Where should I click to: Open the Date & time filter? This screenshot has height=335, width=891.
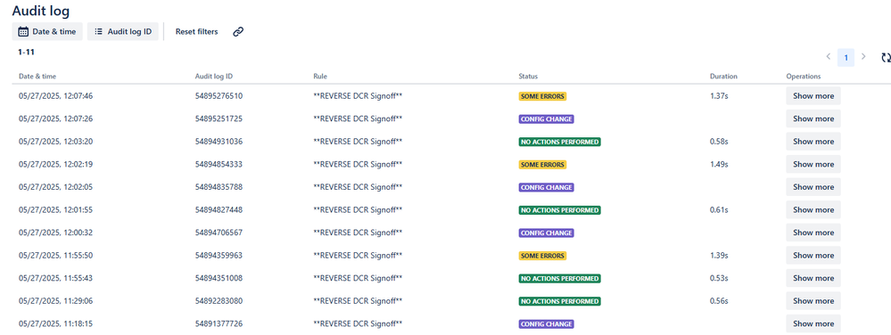(x=47, y=32)
